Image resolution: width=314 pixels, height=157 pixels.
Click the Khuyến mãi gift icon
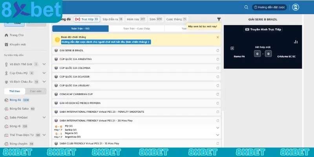6,44
